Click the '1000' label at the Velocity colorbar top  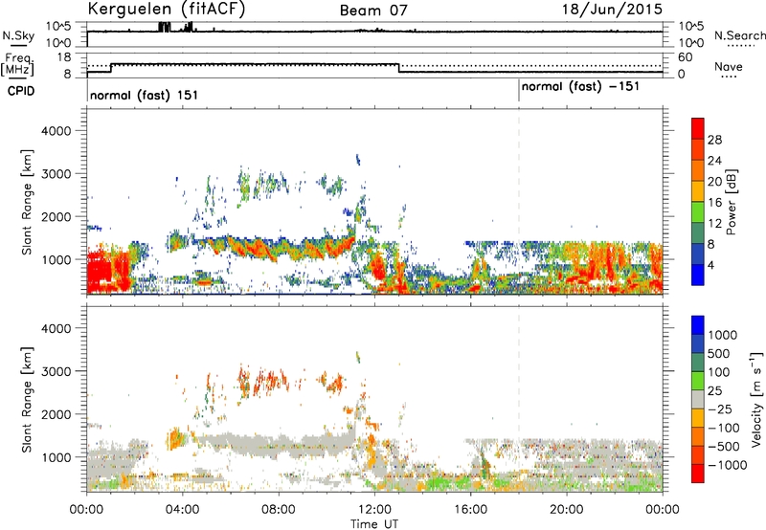click(x=723, y=335)
